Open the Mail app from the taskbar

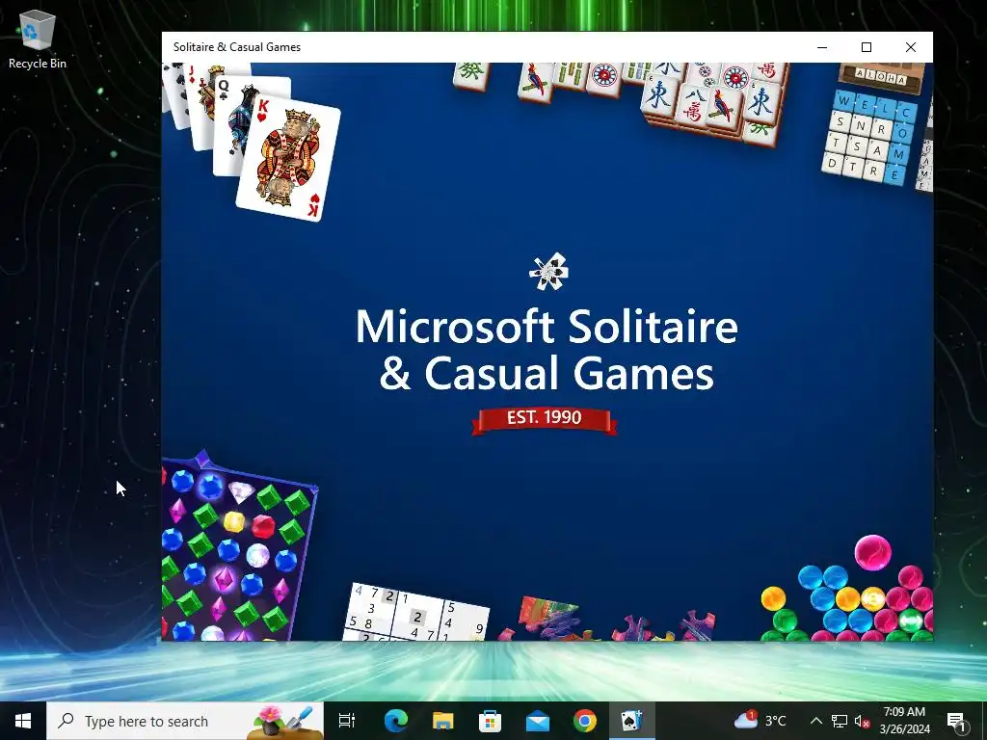538,721
